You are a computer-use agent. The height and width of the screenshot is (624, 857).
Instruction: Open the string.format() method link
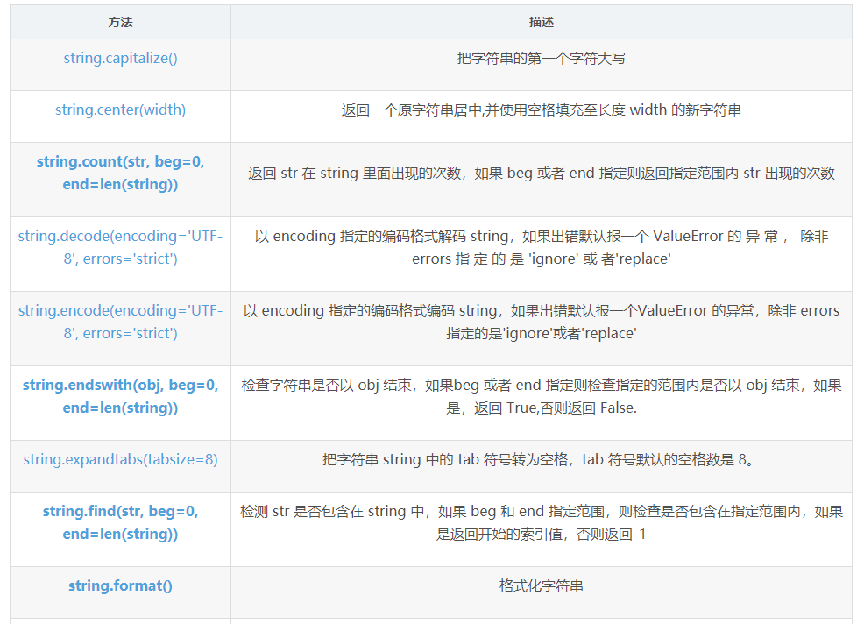tap(120, 585)
